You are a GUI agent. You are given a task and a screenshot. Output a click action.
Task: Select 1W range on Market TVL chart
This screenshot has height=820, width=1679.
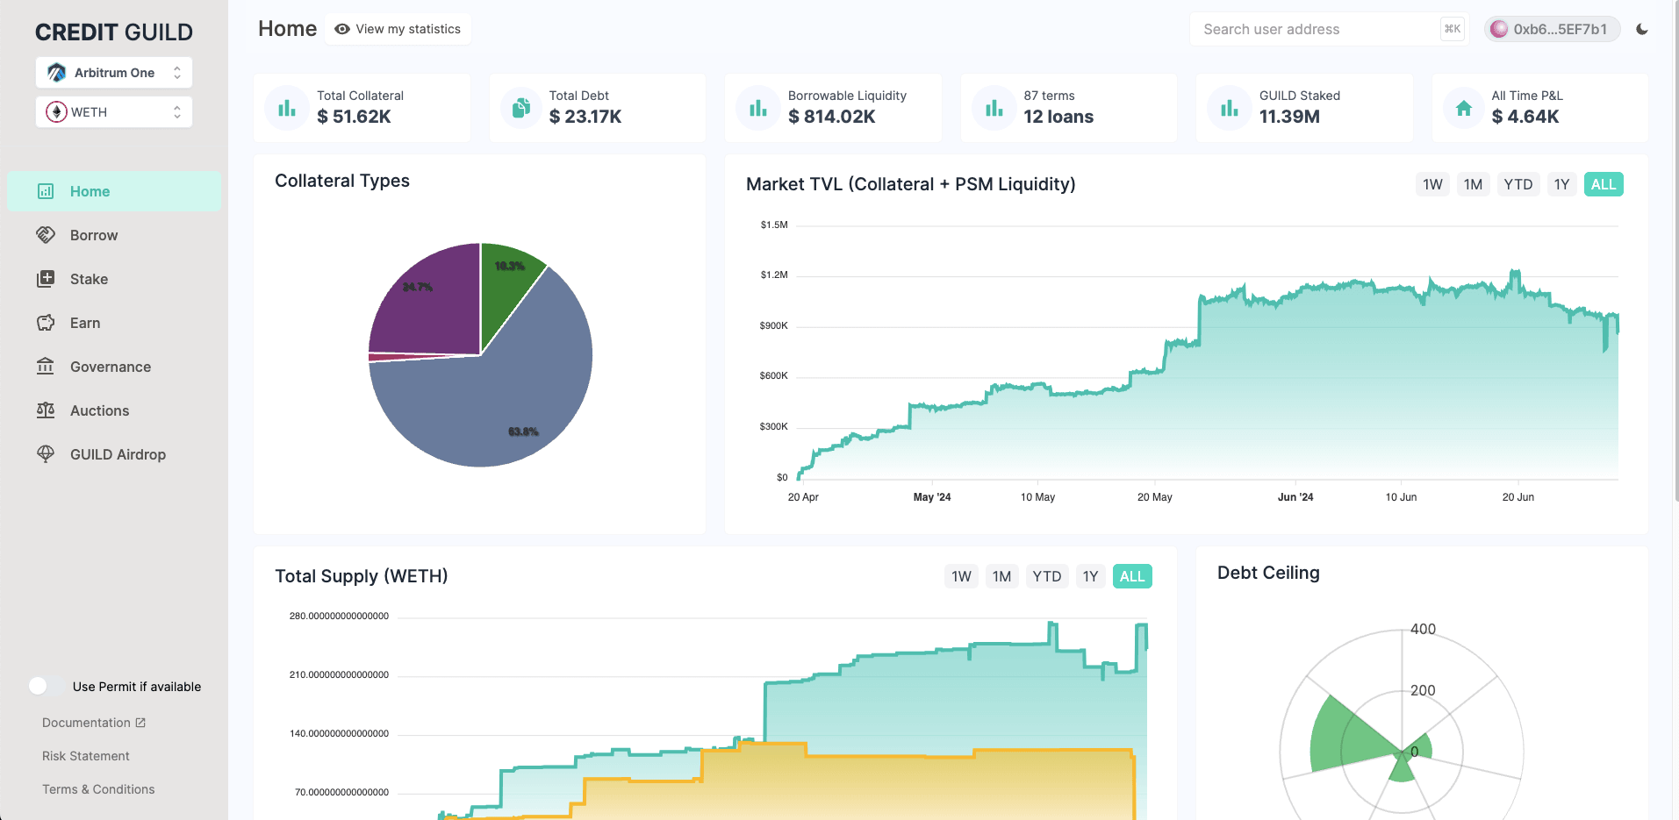[x=1432, y=184]
